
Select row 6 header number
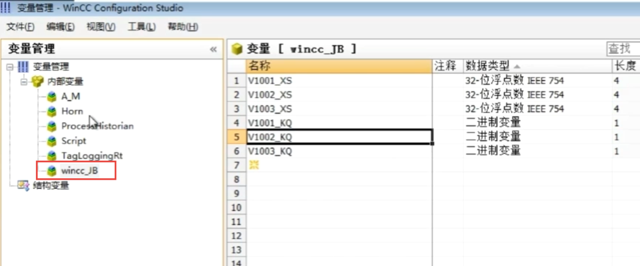tap(236, 152)
